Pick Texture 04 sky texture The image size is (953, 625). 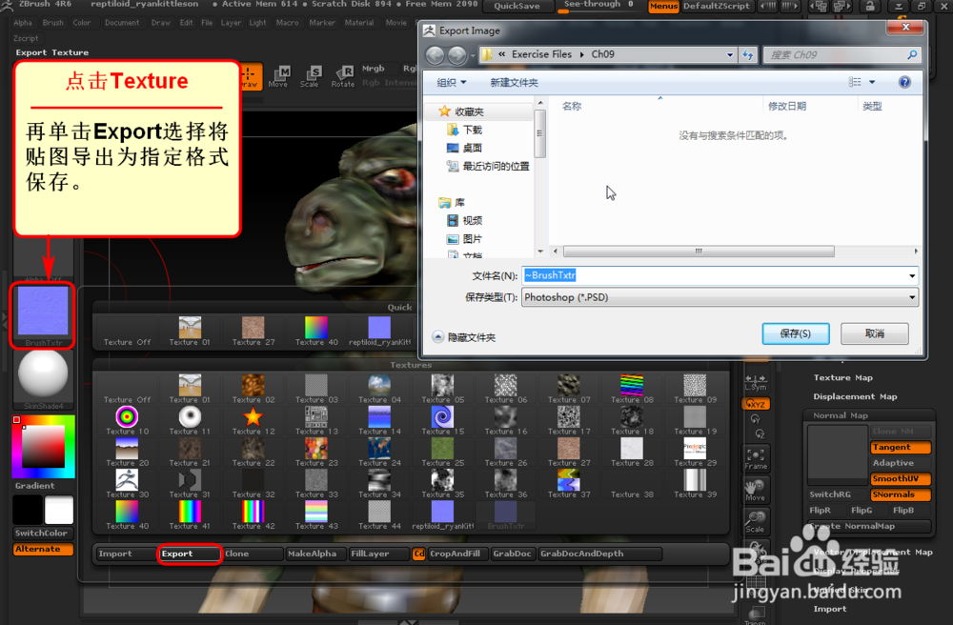coord(379,390)
